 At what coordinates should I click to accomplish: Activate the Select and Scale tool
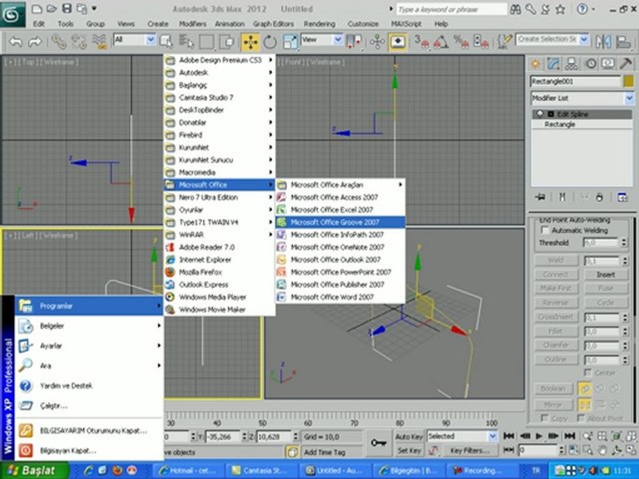click(290, 41)
